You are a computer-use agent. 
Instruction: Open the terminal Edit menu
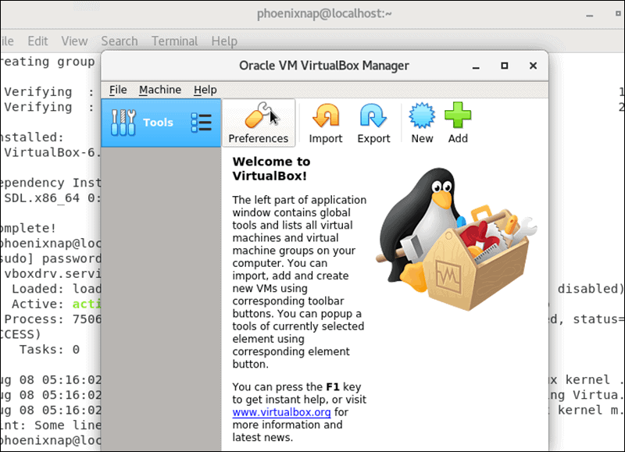37,41
